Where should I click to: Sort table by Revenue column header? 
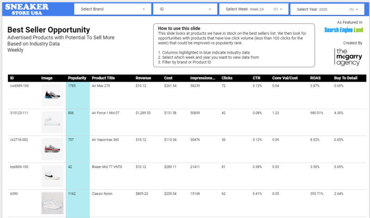point(143,78)
